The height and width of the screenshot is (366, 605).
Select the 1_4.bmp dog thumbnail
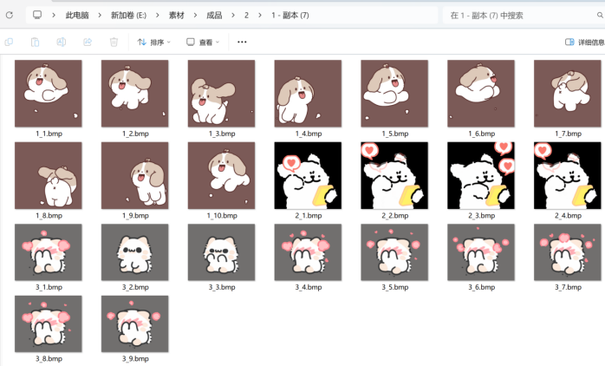pyautogui.click(x=308, y=94)
